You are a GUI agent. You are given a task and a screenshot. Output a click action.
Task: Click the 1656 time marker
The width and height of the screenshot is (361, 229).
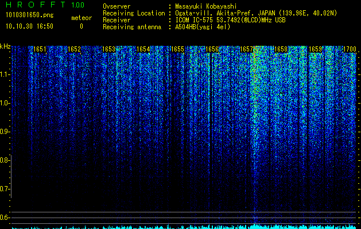pyautogui.click(x=212, y=49)
